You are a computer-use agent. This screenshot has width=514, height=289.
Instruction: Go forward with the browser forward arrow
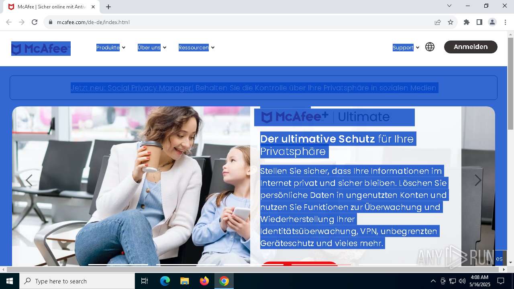pyautogui.click(x=22, y=22)
